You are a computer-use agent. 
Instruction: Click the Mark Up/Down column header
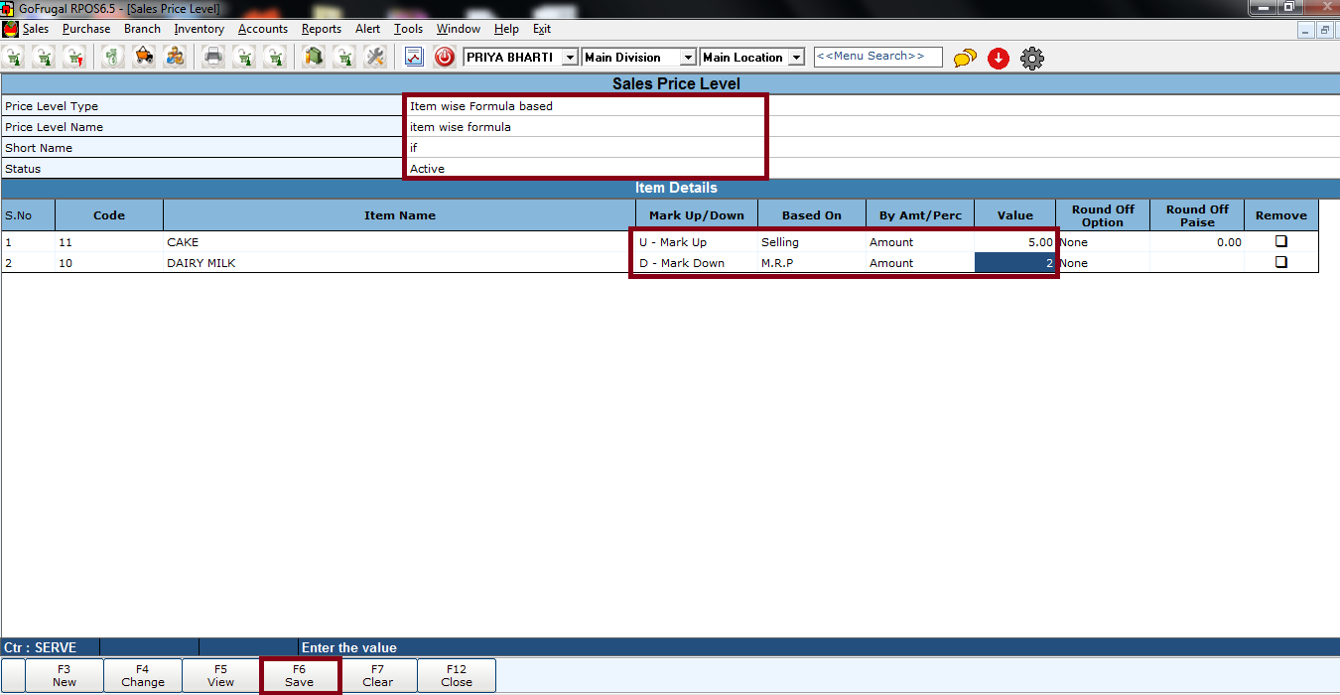point(697,215)
